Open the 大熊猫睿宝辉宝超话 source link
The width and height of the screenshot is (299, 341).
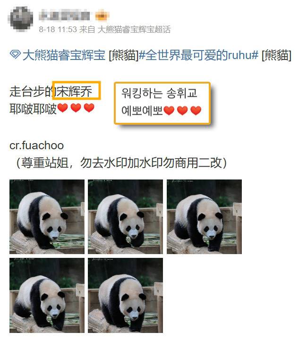(x=134, y=29)
